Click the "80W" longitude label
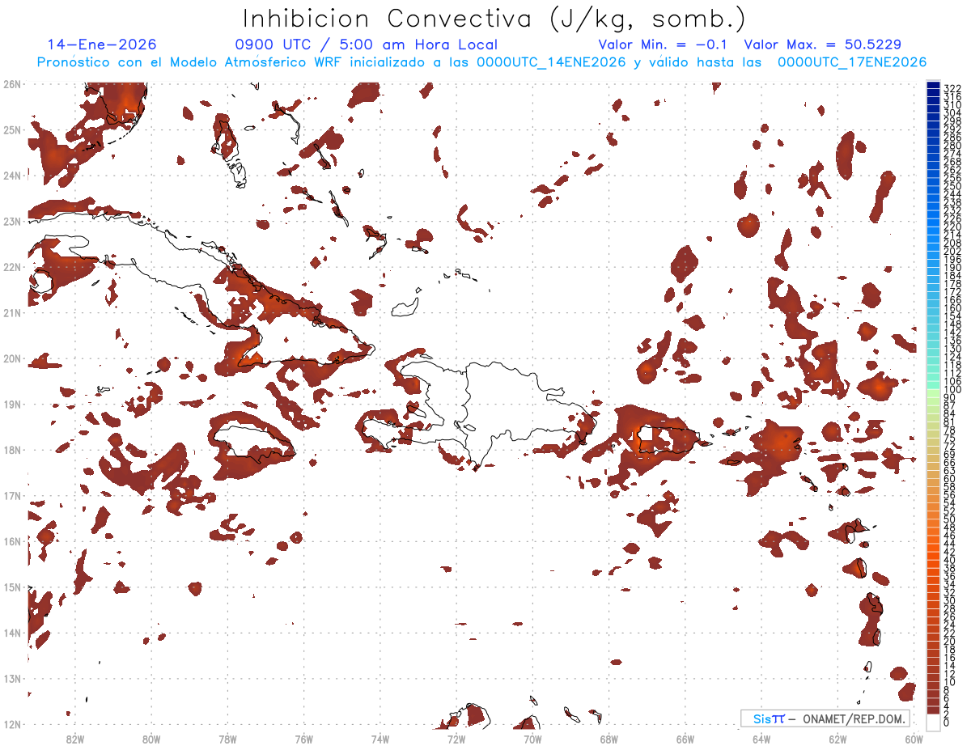Image resolution: width=971 pixels, height=750 pixels. click(x=151, y=739)
